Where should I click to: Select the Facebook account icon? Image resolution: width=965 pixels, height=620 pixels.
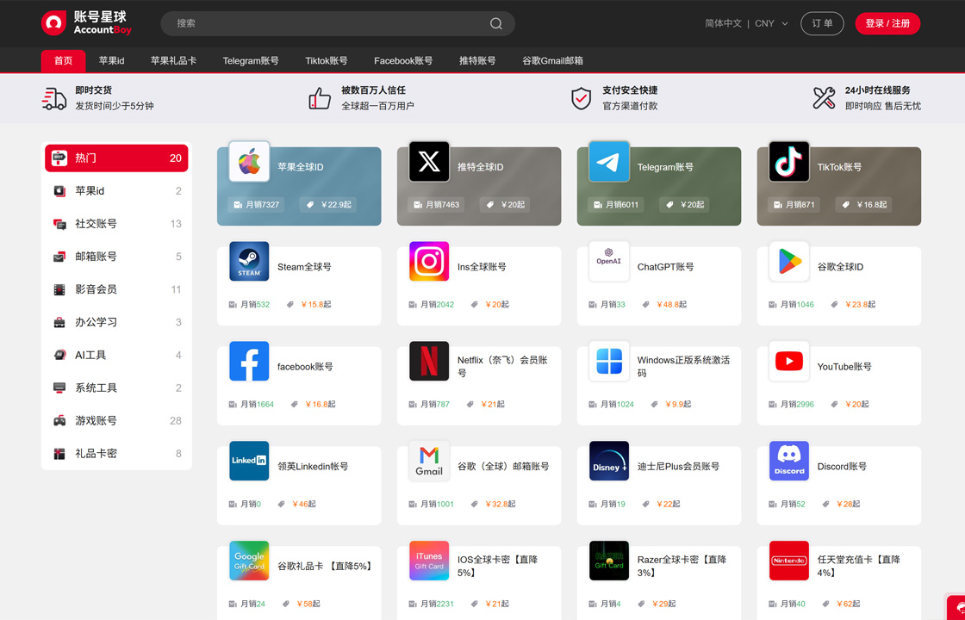(249, 361)
